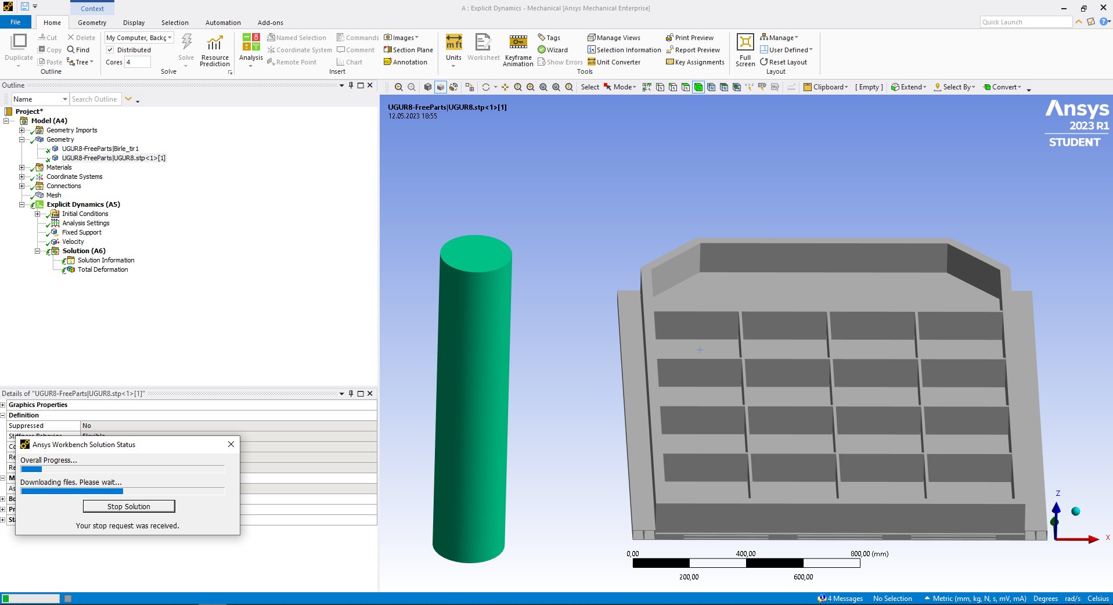
Task: Click the status bar green progress indicator
Action: 31,599
